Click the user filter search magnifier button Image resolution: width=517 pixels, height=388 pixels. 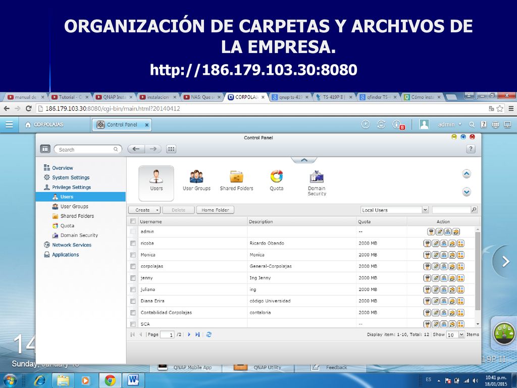coord(474,210)
